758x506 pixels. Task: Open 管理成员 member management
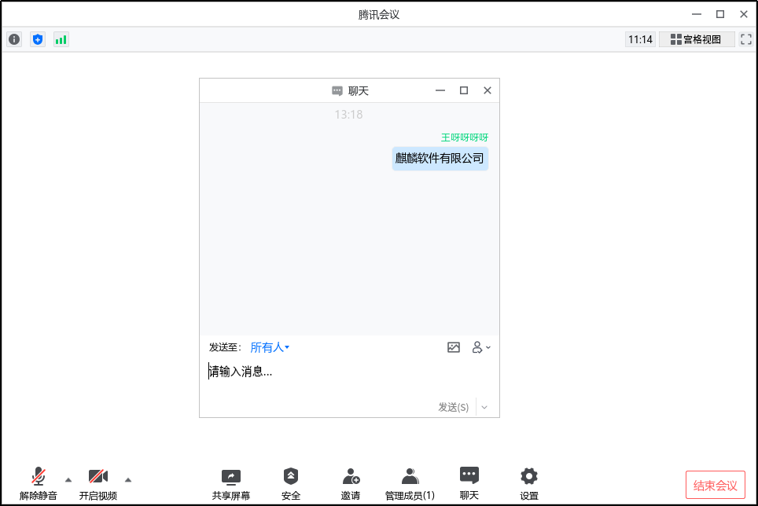coord(409,482)
